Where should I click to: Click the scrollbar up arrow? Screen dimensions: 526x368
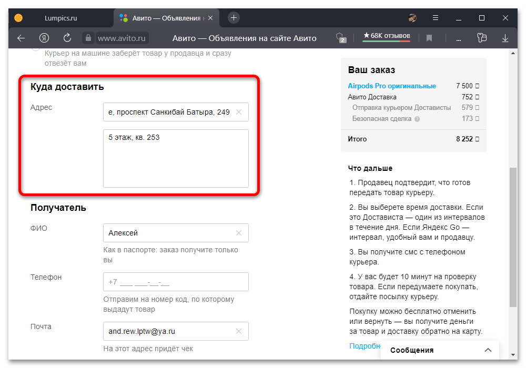tap(513, 53)
